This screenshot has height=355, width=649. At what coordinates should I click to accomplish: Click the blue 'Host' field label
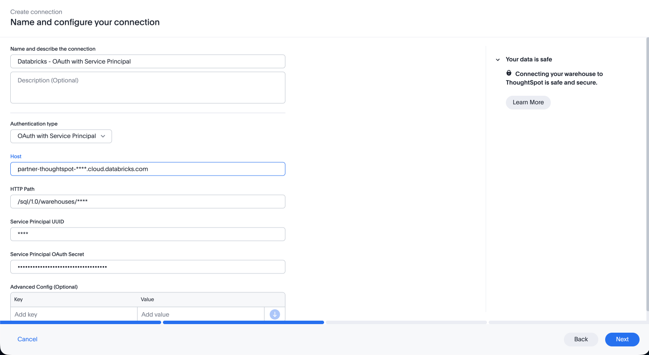[16, 156]
